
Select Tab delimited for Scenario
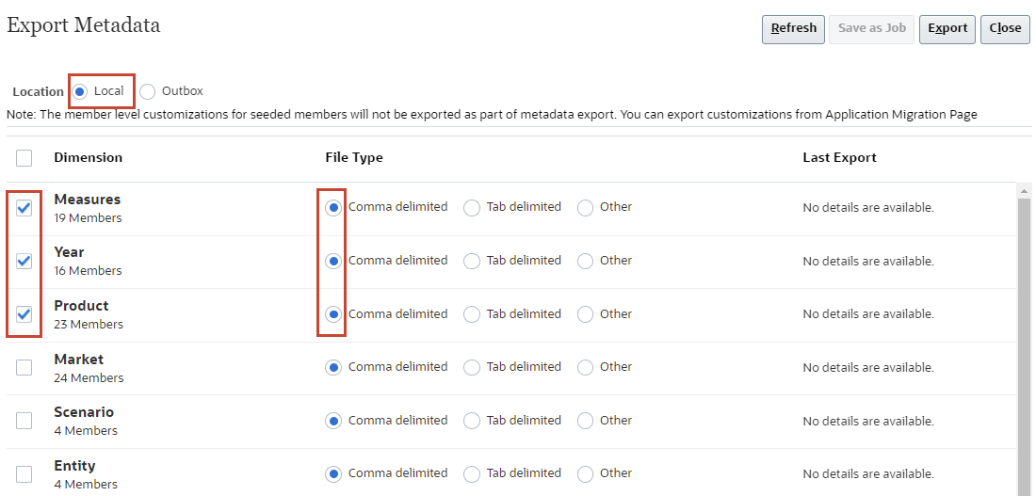coord(472,421)
